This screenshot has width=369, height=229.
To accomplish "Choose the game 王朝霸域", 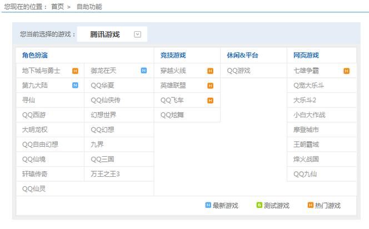I will 306,145.
